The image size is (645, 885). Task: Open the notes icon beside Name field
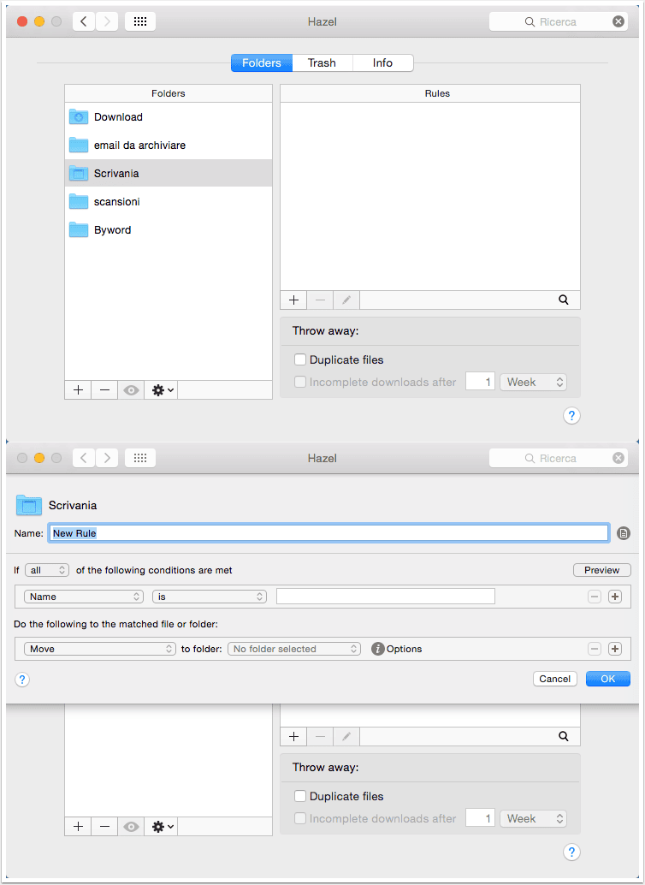point(624,533)
